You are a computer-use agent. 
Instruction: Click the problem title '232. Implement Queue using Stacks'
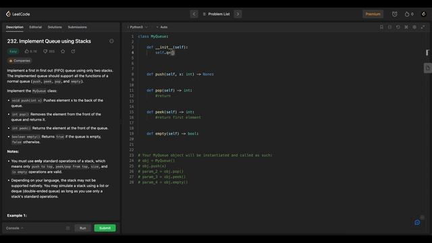(49, 41)
